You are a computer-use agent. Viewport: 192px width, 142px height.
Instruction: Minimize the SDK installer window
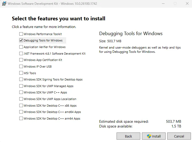pyautogui.click(x=163, y=3)
